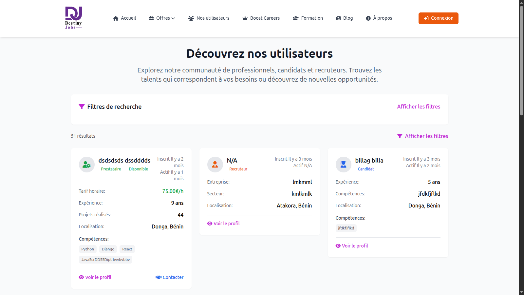Click the info icon beside À propos
The image size is (524, 295).
(368, 18)
